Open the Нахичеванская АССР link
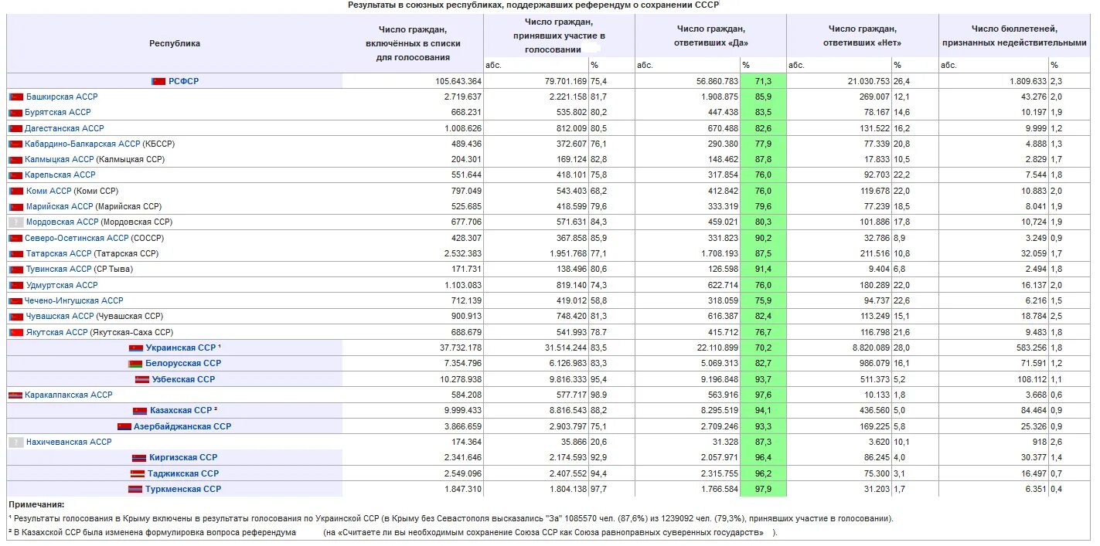Screen dimensions: 1100x546 [x=69, y=443]
